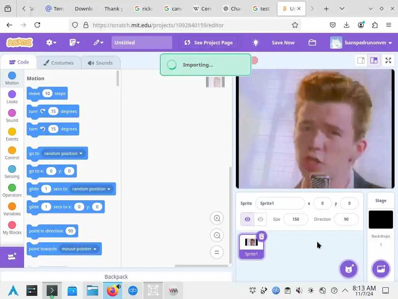Click See Project Page button

pos(208,42)
